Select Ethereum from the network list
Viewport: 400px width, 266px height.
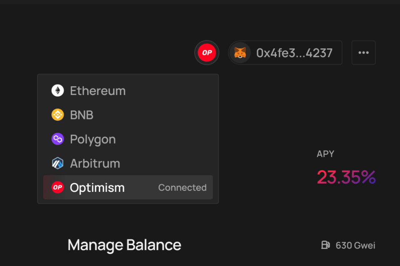97,90
